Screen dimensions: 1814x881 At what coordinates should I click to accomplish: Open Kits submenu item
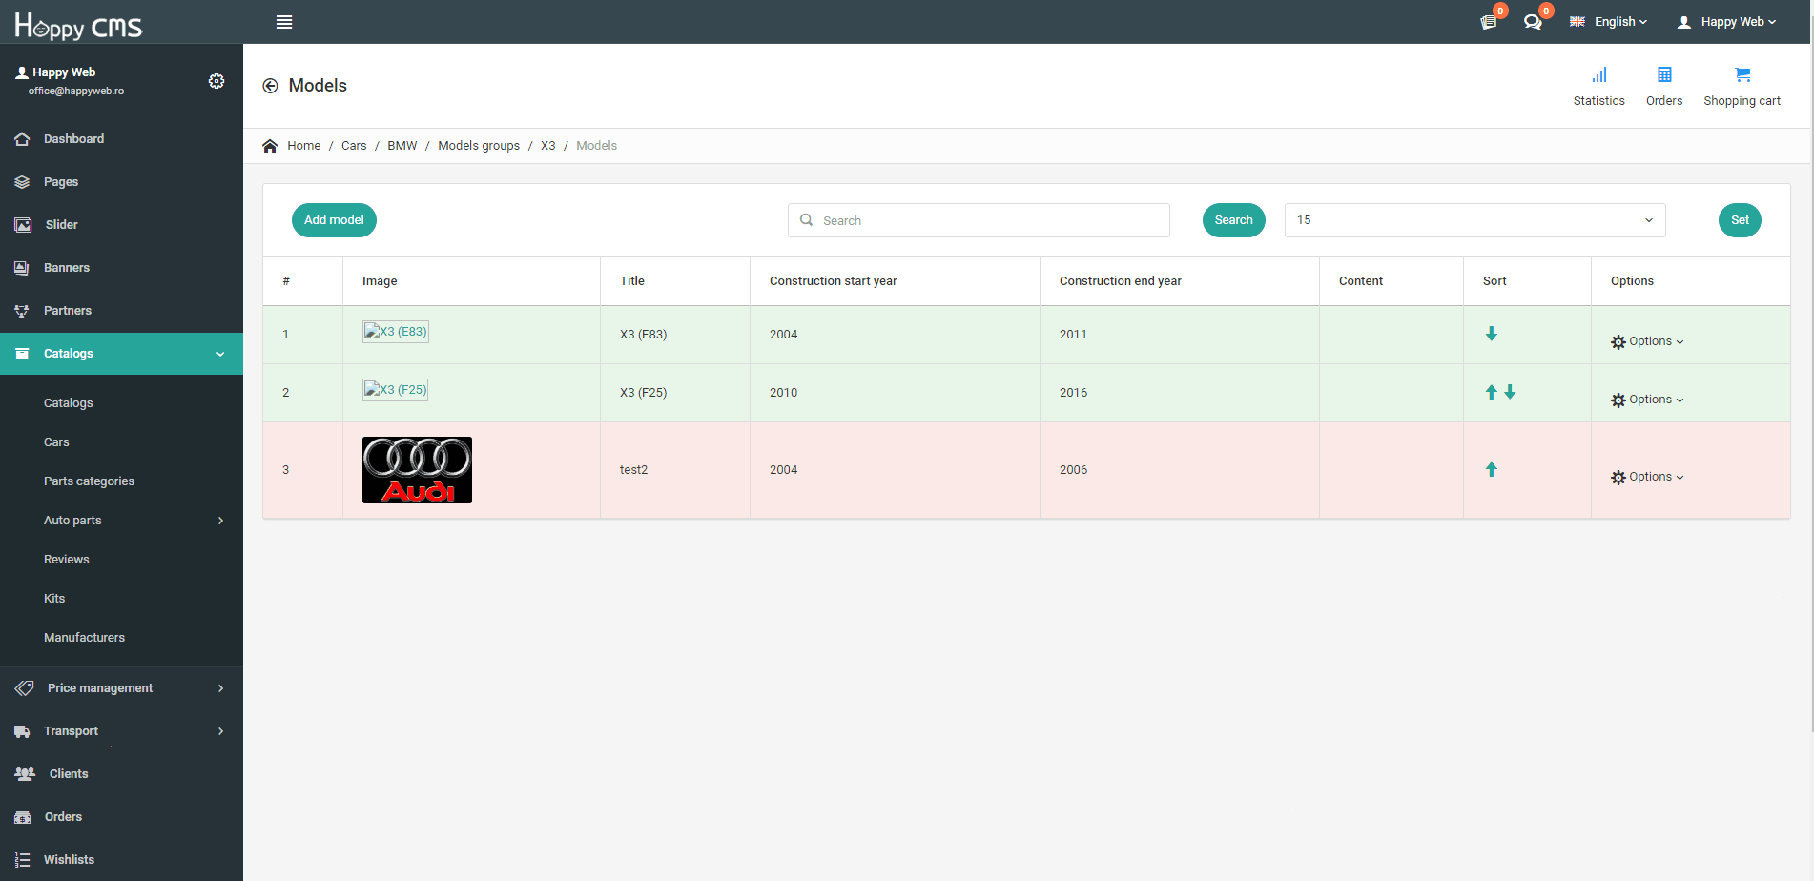tap(54, 599)
